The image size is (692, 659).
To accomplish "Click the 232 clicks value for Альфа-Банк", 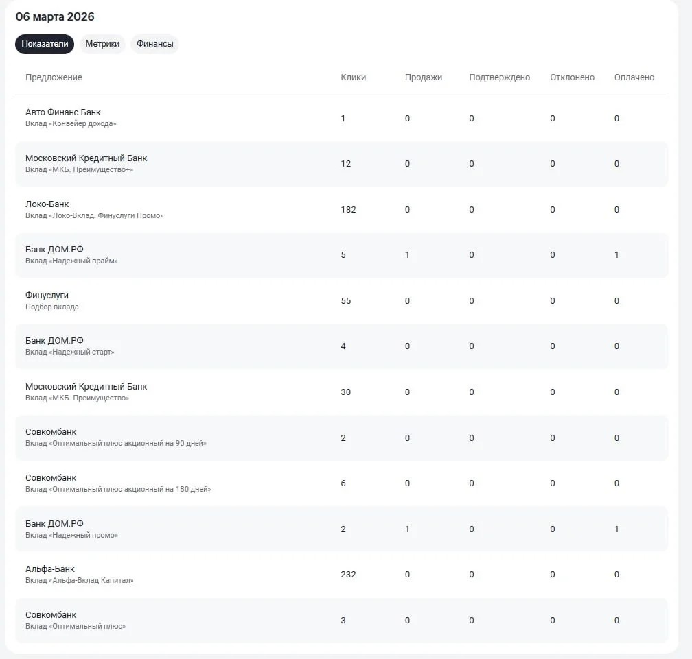I will coord(348,575).
